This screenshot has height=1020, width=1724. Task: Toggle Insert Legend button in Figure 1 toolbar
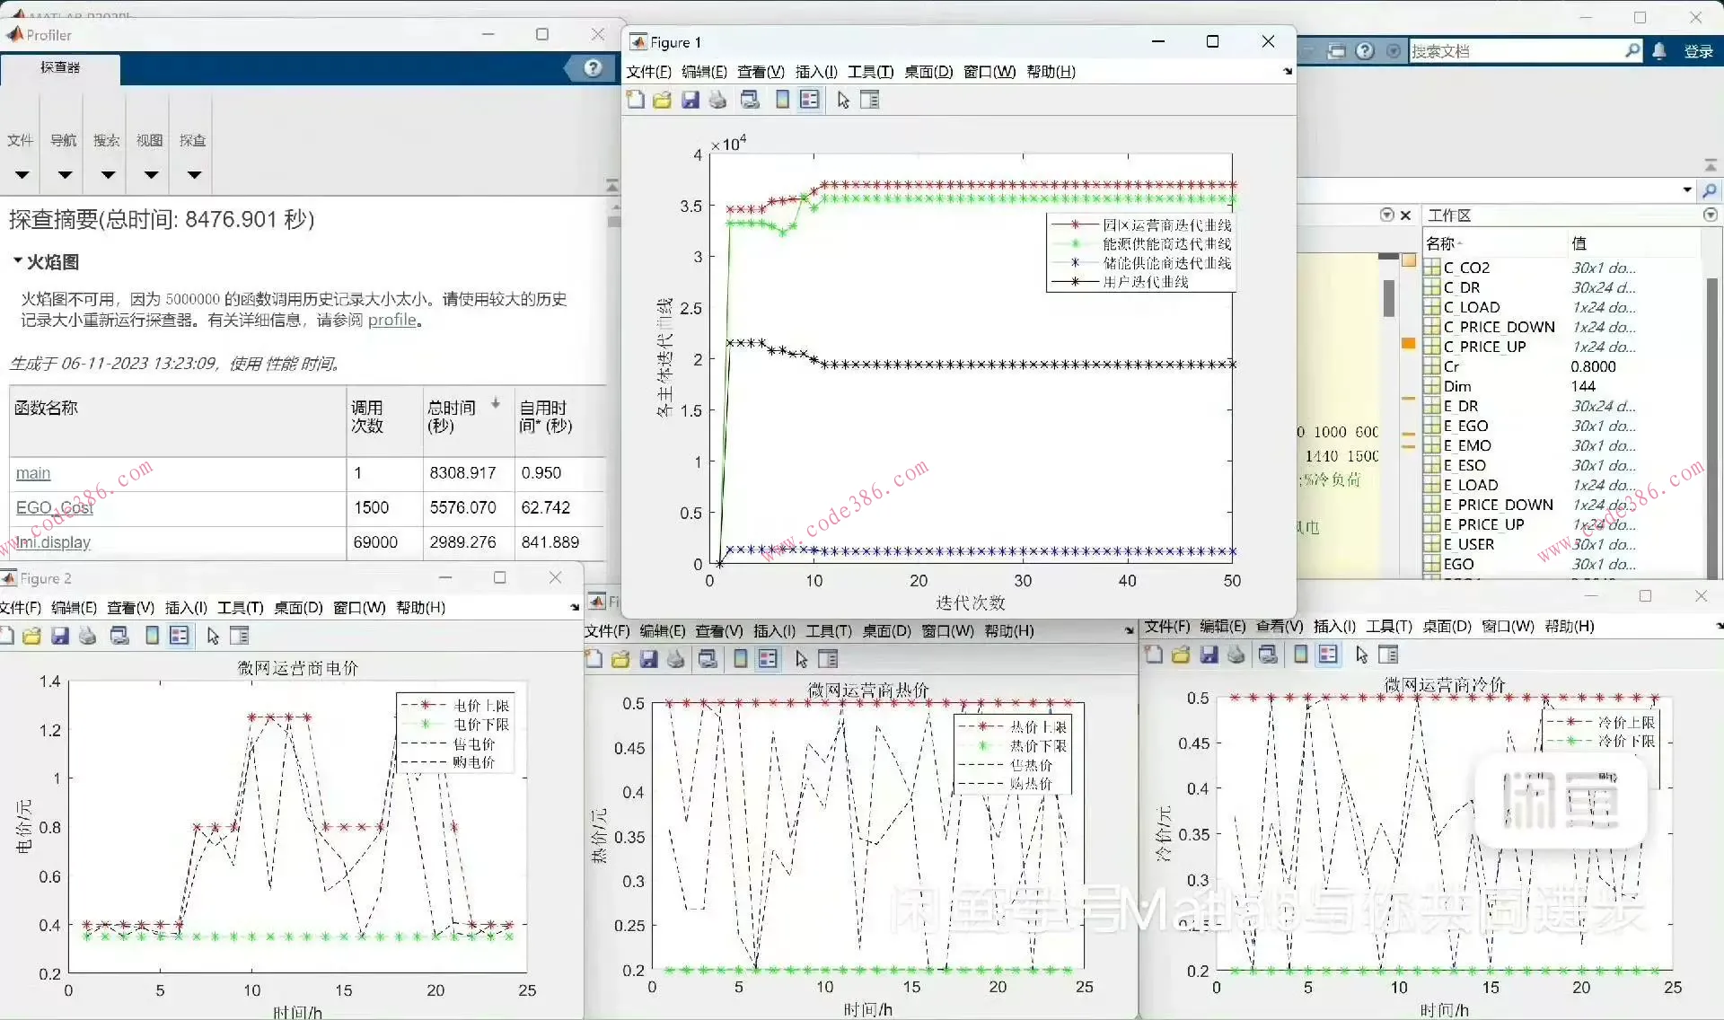809,100
